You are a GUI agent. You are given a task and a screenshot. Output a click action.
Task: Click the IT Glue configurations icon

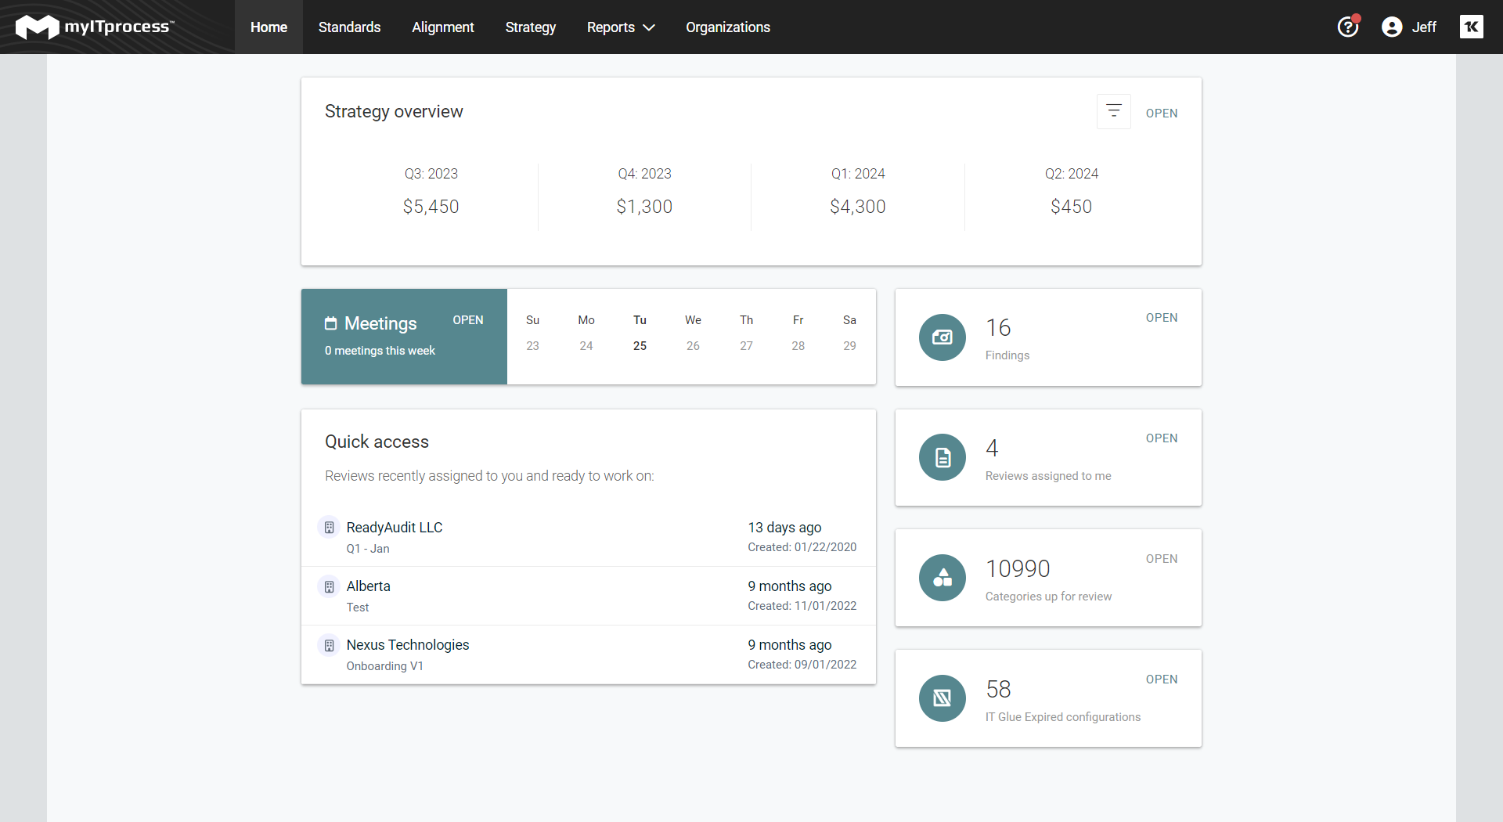(x=943, y=698)
